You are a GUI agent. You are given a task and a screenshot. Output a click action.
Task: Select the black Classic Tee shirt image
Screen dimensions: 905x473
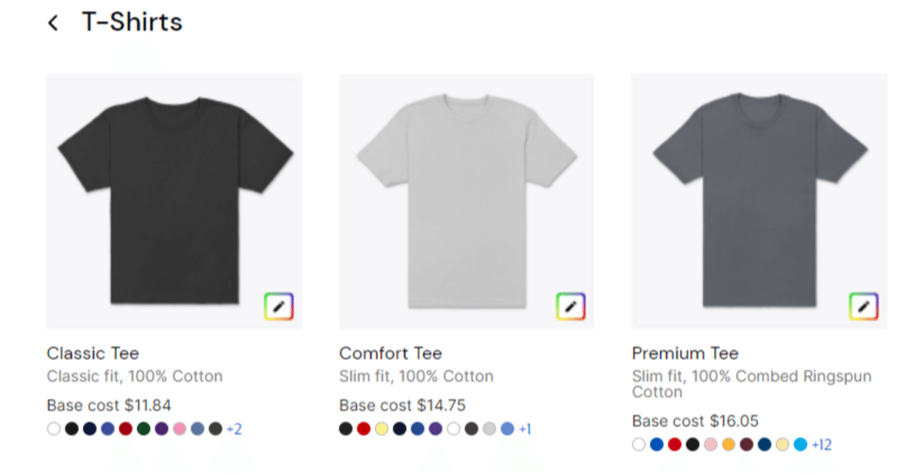point(174,200)
